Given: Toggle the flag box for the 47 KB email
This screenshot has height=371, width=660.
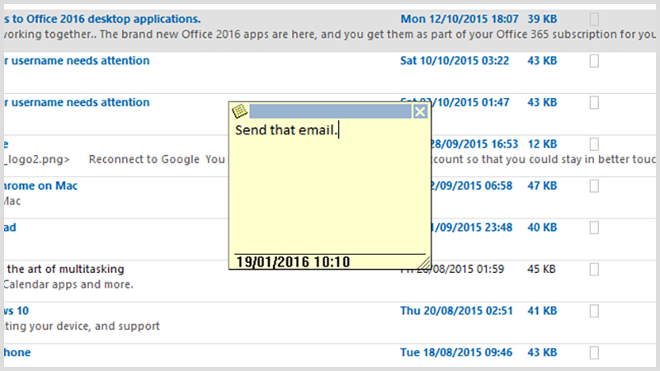Looking at the screenshot, I should point(594,185).
